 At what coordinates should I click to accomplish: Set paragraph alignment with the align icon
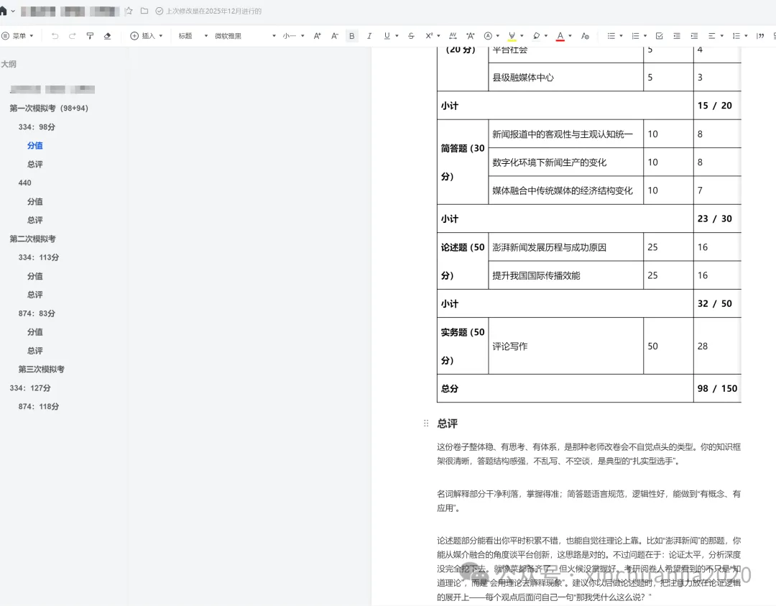[x=711, y=36]
